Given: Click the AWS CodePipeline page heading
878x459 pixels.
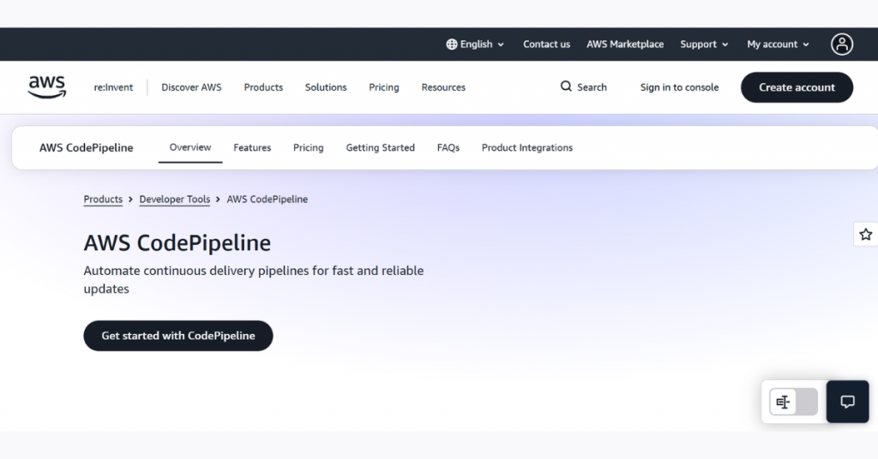Looking at the screenshot, I should tap(177, 242).
